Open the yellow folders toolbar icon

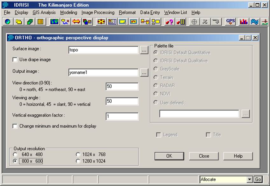(18, 22)
